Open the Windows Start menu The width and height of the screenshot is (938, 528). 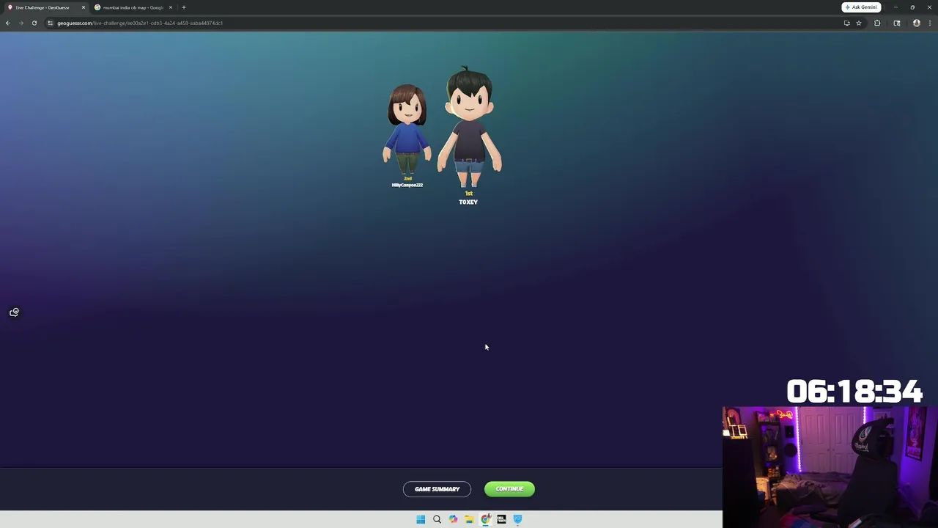(421, 519)
